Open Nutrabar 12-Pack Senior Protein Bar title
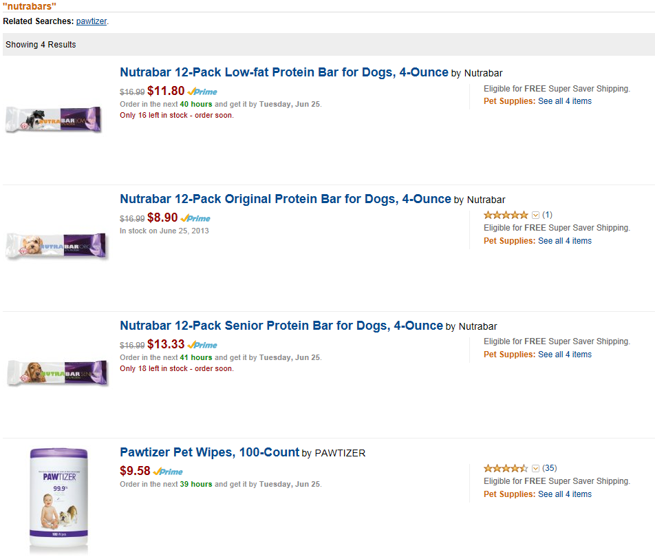The image size is (655, 559). (281, 326)
